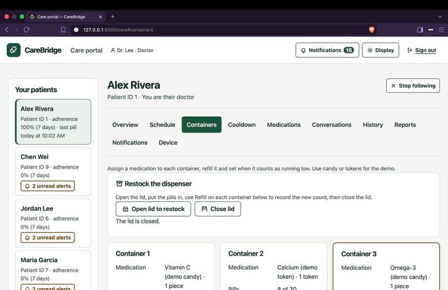The image size is (448, 290).
Task: Click the Stop following button
Action: coord(413,85)
